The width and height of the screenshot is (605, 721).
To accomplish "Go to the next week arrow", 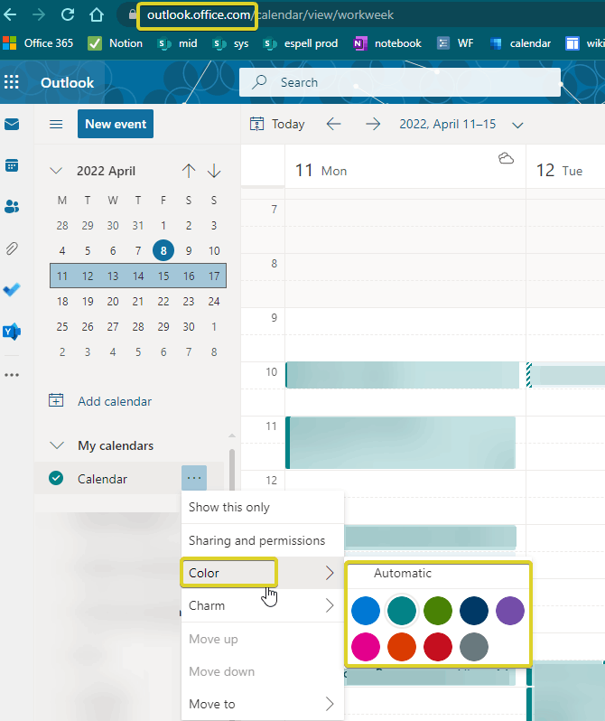I will [x=373, y=124].
